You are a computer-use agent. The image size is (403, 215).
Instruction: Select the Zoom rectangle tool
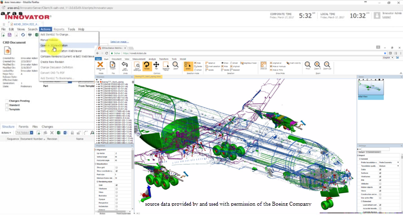point(137,66)
